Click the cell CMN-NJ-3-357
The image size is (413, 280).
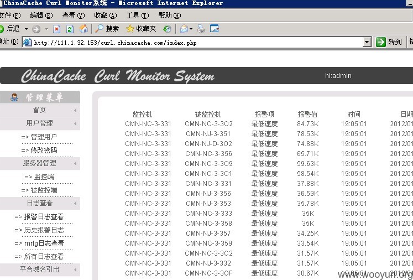point(208,234)
